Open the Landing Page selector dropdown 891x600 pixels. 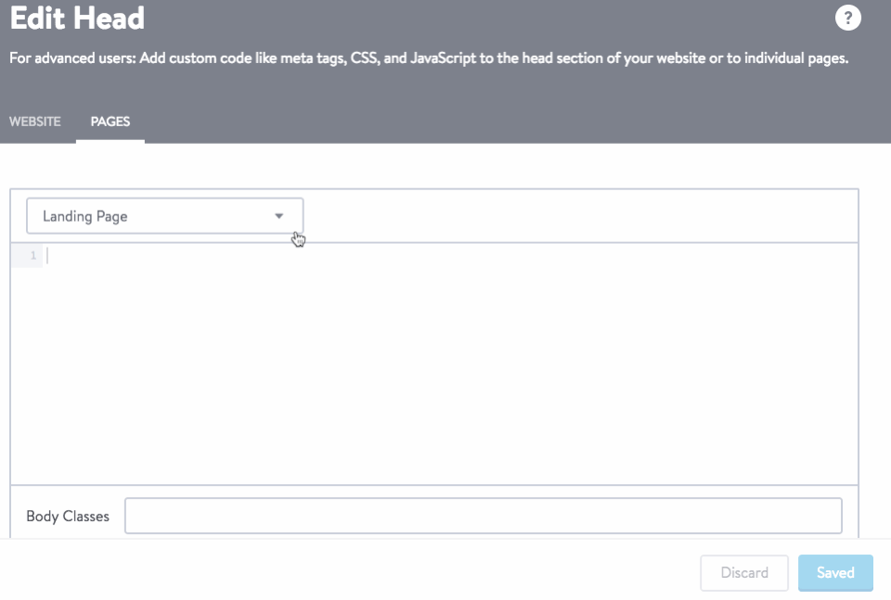tap(165, 216)
